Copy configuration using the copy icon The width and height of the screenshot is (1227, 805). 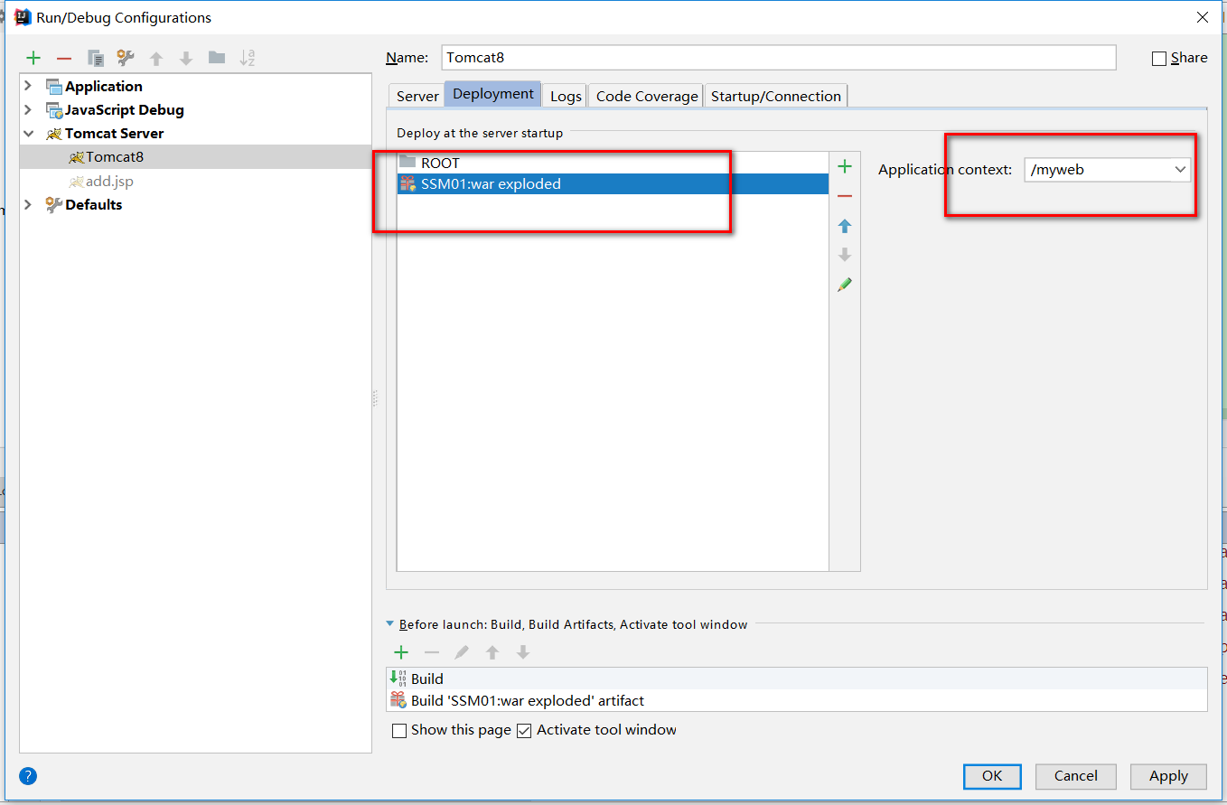[x=96, y=58]
